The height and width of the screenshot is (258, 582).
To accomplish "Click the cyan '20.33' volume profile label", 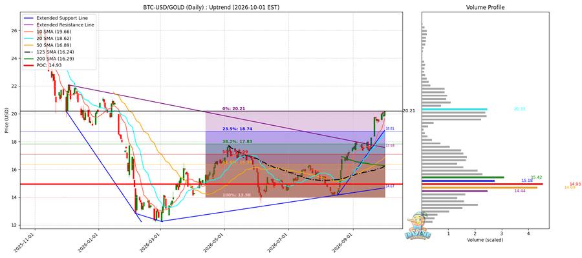I will point(520,109).
